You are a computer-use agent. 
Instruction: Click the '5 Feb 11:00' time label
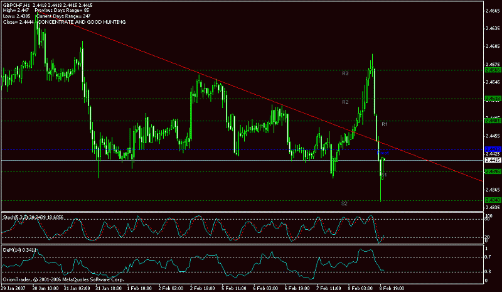234,288
